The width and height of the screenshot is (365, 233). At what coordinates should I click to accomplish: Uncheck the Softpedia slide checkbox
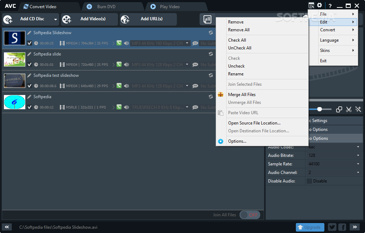click(x=30, y=65)
